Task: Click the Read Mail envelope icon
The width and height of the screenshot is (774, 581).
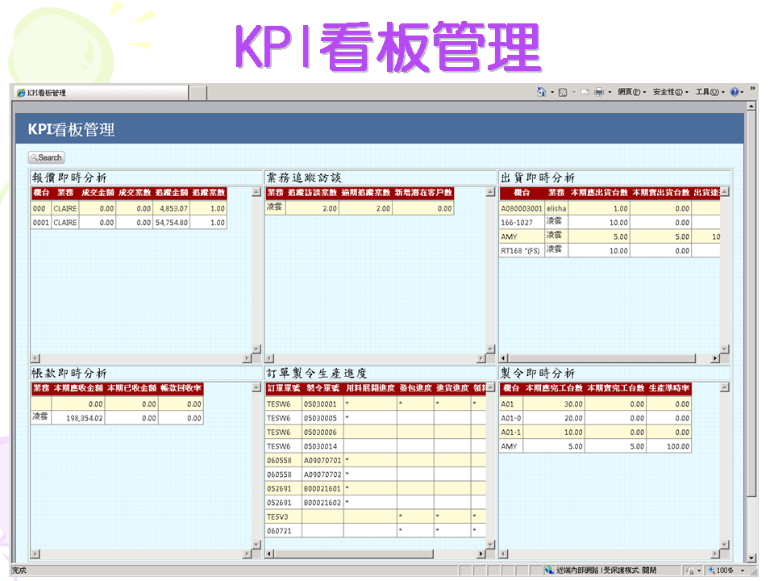Action: [x=584, y=91]
